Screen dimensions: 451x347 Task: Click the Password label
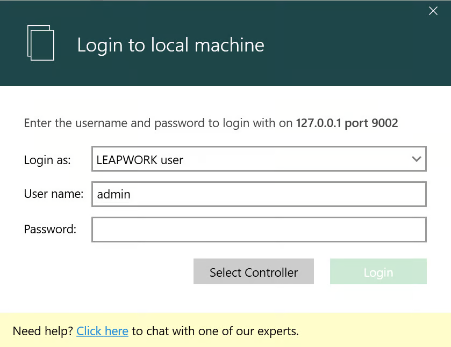(x=50, y=229)
